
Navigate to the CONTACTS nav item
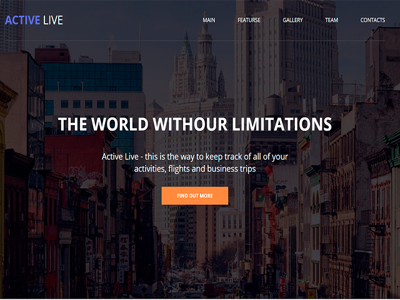pyautogui.click(x=372, y=20)
